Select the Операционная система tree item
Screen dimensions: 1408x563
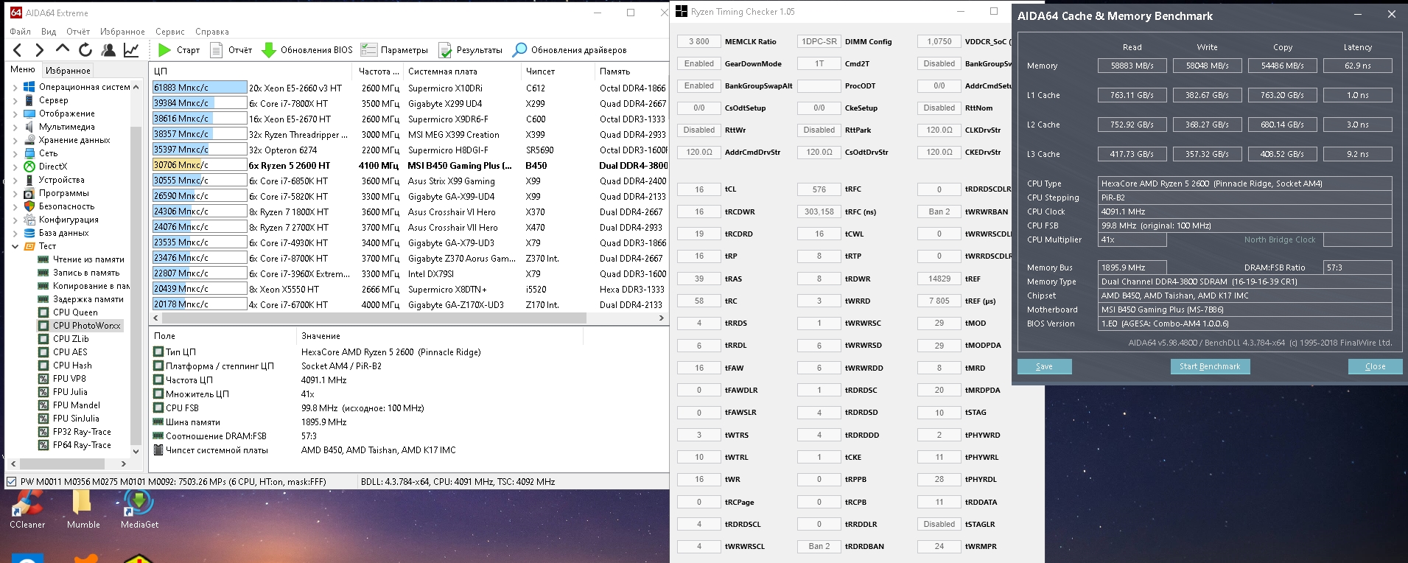pos(84,87)
